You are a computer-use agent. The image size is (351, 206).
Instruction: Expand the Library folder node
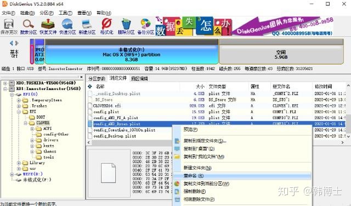click(19, 163)
